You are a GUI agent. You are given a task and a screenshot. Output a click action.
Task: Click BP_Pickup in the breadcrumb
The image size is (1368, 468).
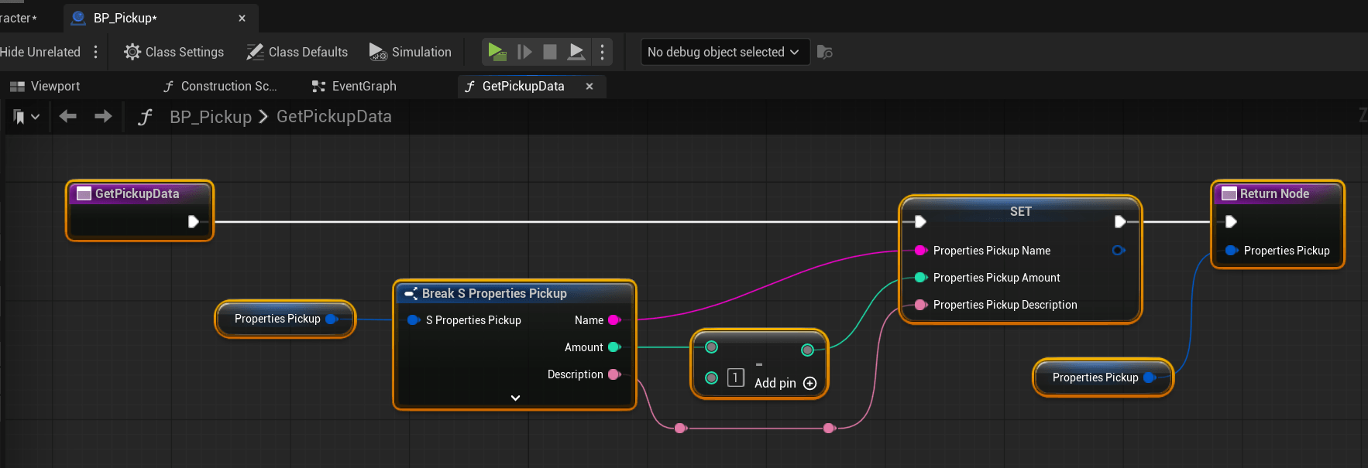pos(211,117)
